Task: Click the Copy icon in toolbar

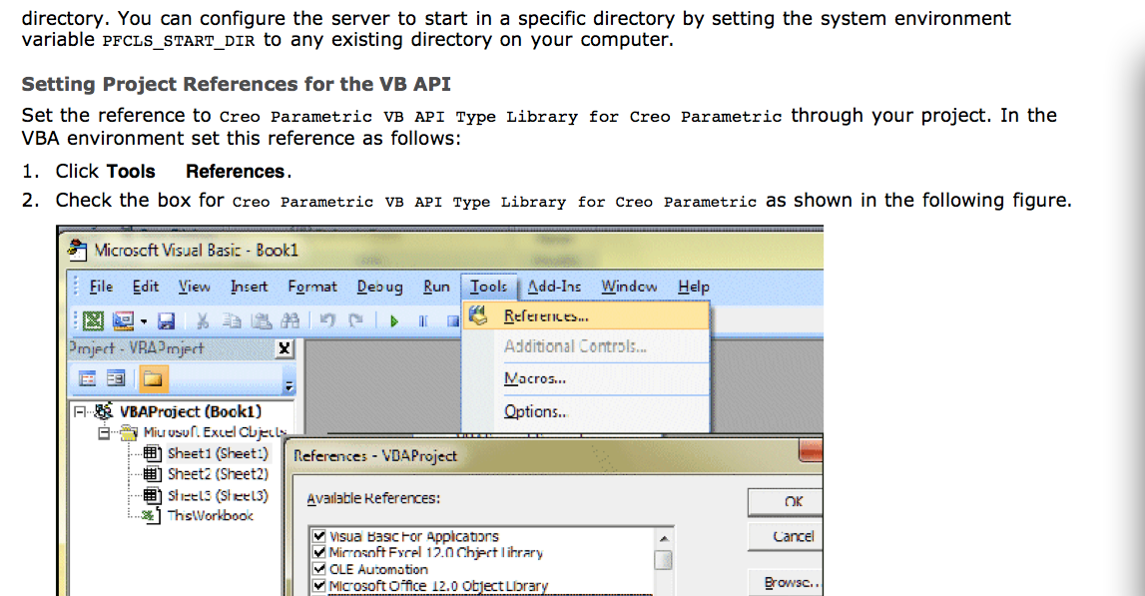Action: click(x=232, y=320)
